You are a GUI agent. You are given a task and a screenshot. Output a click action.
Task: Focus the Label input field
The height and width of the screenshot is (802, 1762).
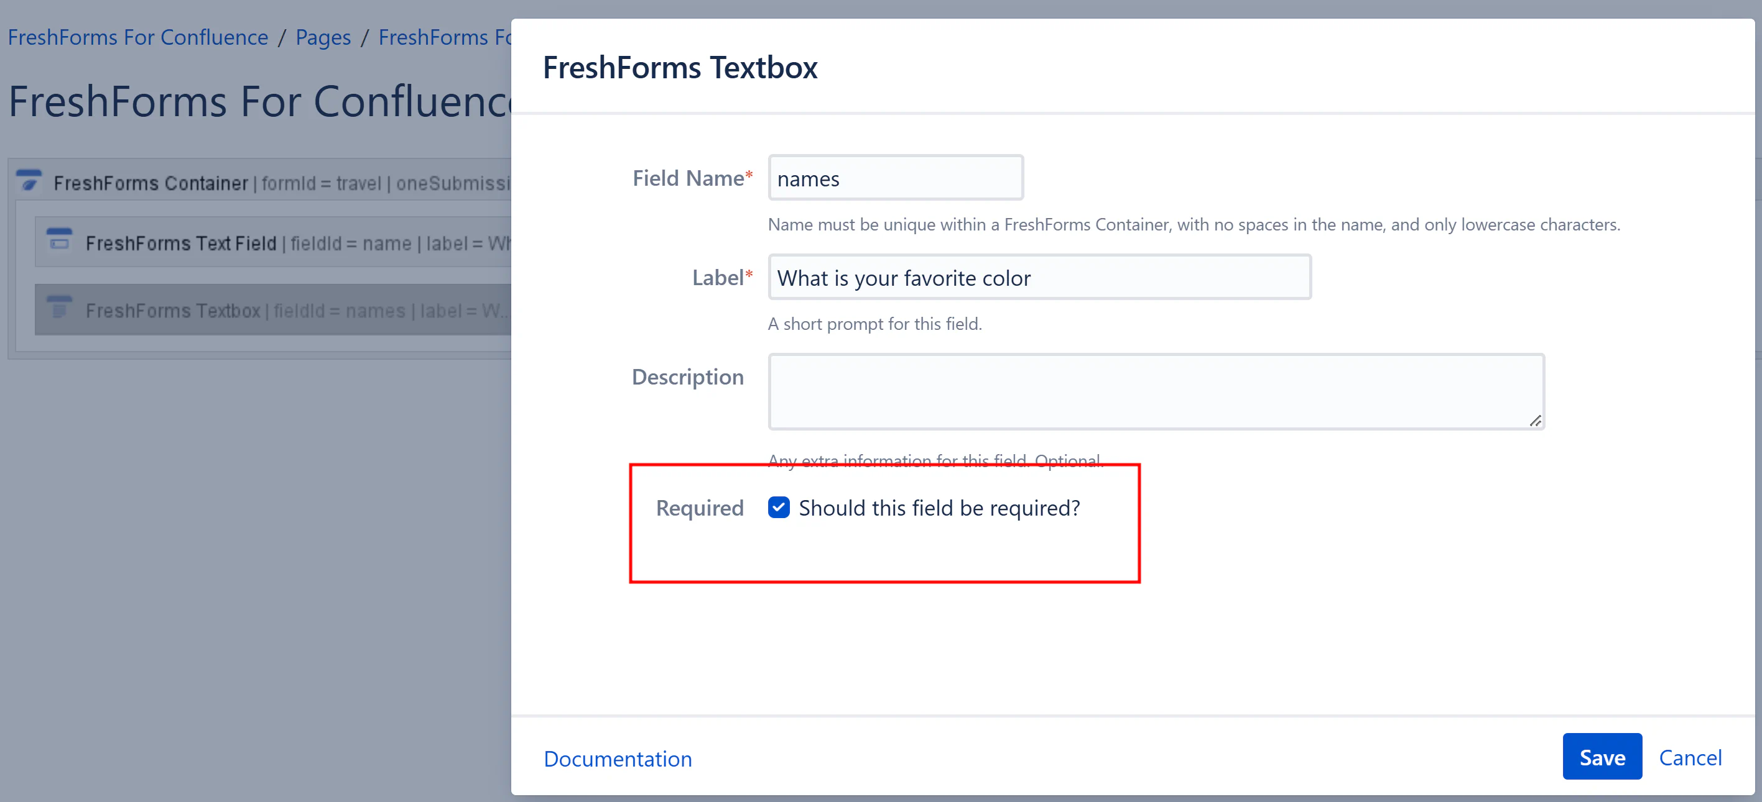tap(1039, 278)
